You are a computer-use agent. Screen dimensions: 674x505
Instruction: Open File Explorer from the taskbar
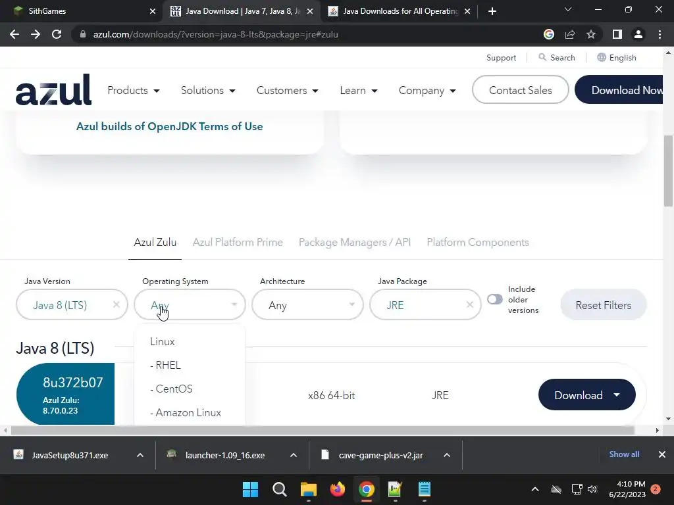pos(308,489)
